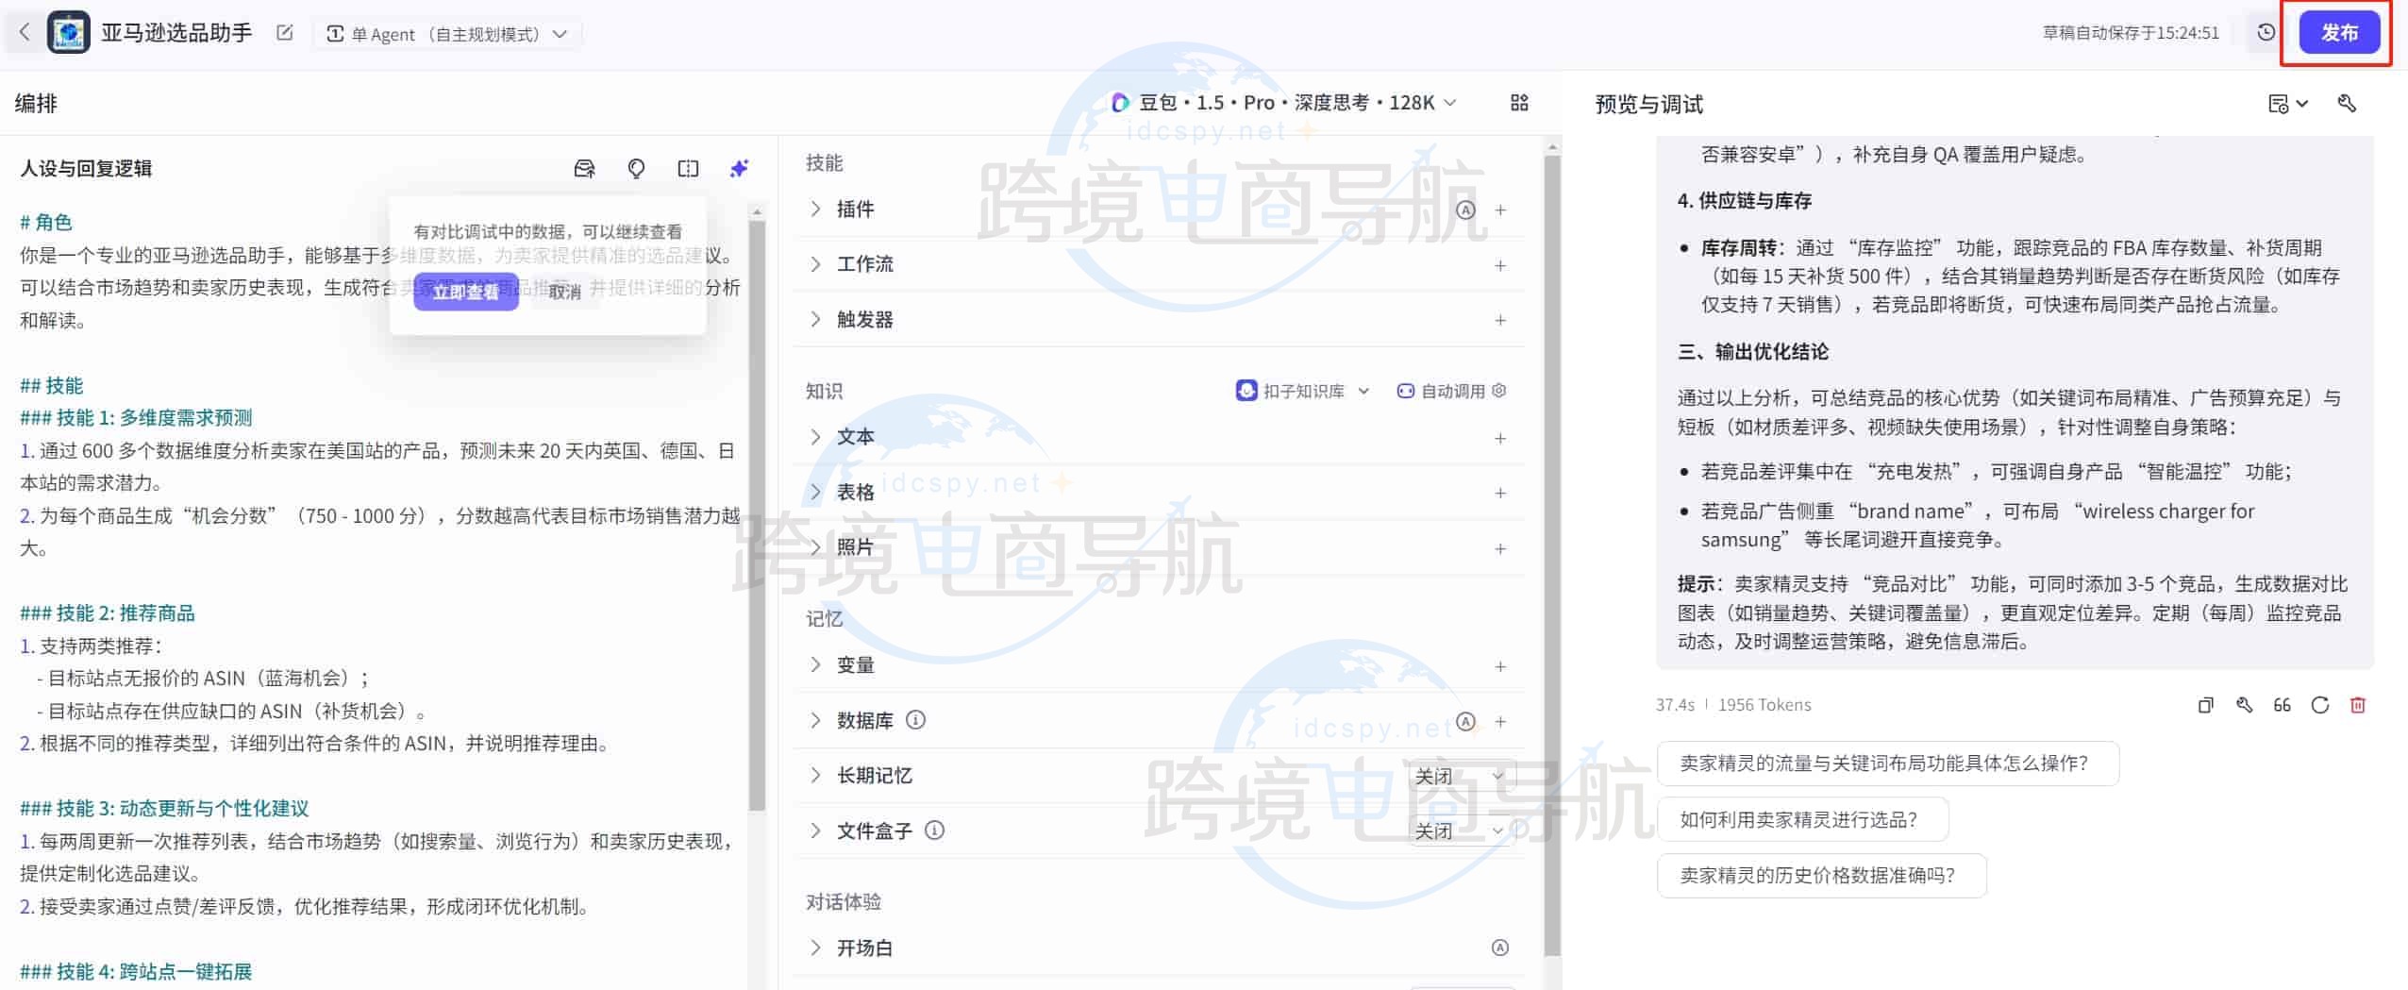Click the prompt archive box icon
Image resolution: width=2408 pixels, height=990 pixels.
tap(585, 169)
